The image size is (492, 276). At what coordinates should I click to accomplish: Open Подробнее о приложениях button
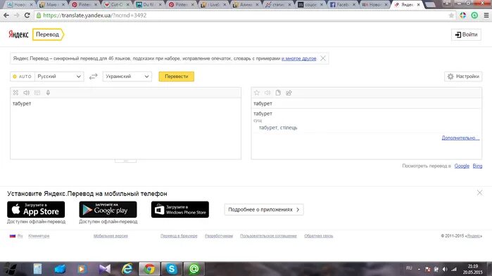(x=264, y=209)
